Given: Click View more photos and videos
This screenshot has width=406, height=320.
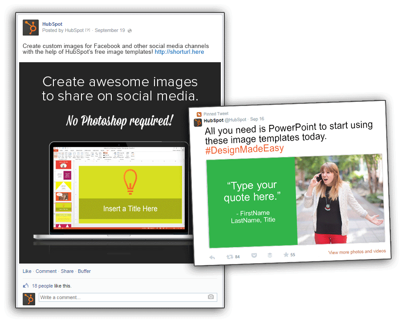Looking at the screenshot, I should point(357,252).
